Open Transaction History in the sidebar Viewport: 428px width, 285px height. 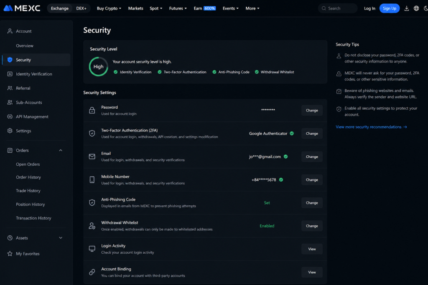[33, 218]
